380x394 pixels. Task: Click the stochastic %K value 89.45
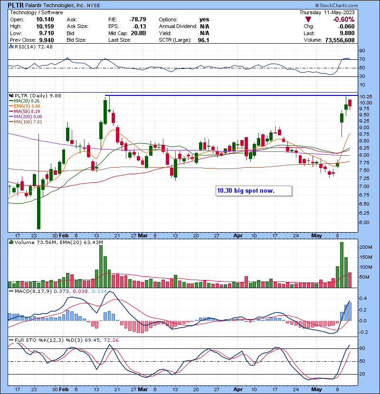pos(92,340)
